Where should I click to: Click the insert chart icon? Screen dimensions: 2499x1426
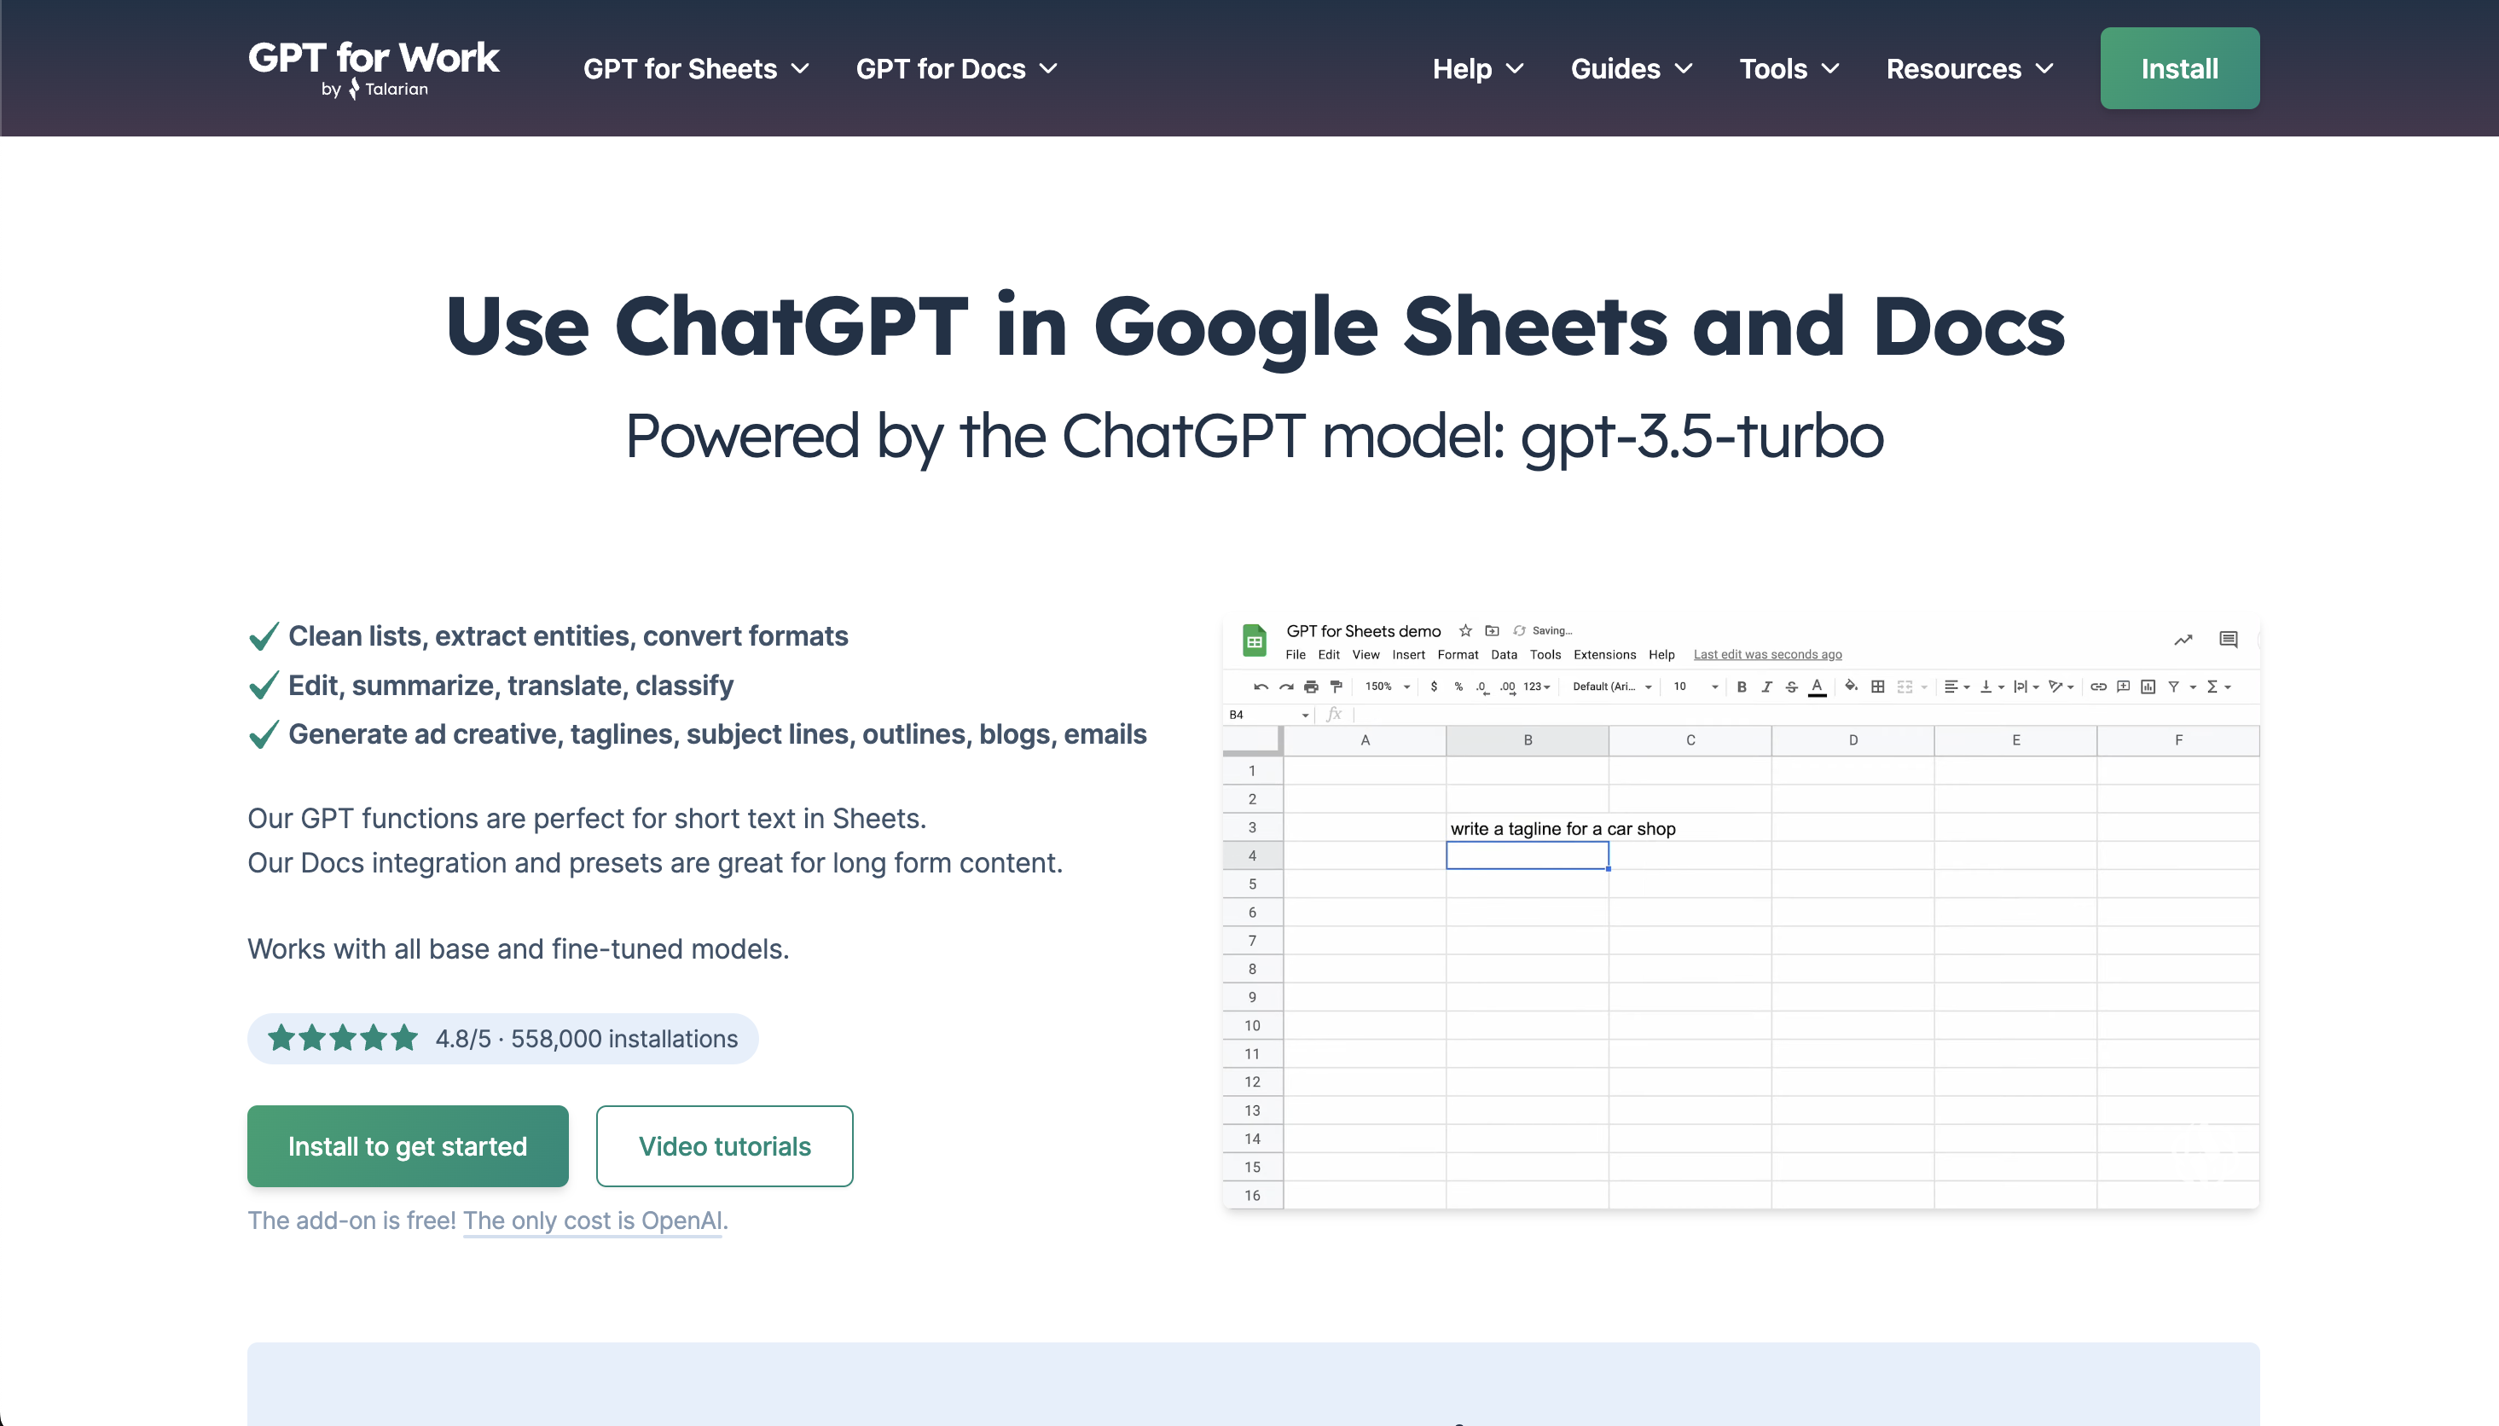2148,687
